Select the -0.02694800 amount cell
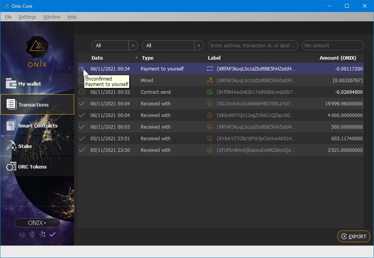Screen dimensions: 374x258 coord(349,92)
